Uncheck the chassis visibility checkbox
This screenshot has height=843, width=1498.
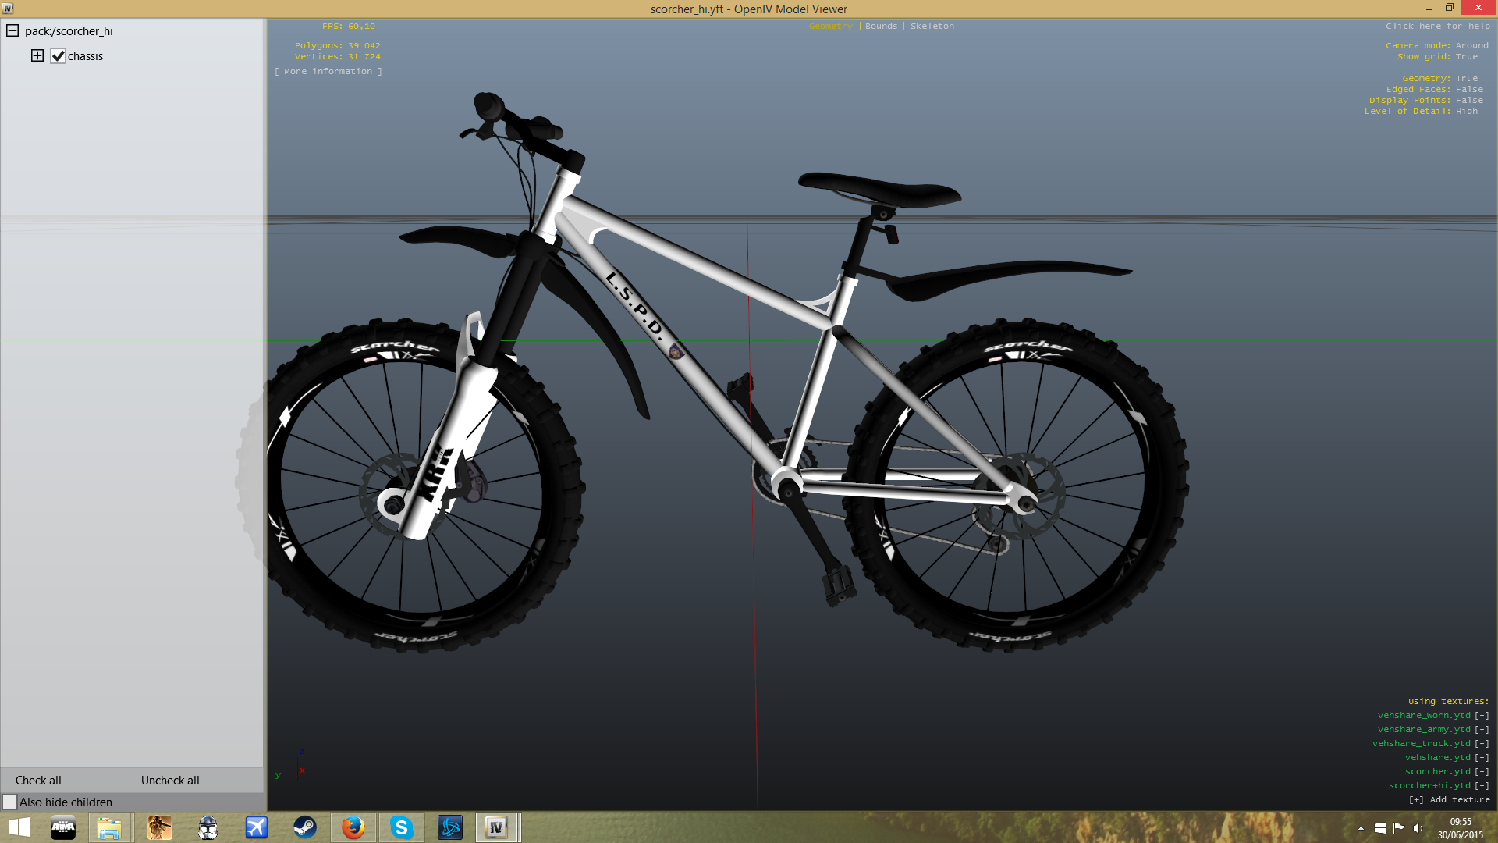[x=58, y=56]
